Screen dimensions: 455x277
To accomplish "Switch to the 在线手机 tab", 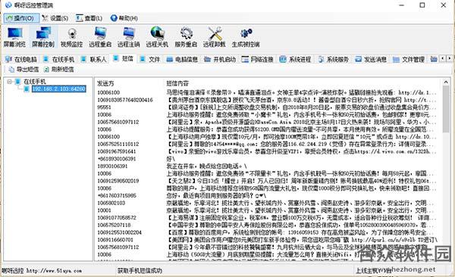I will (x=58, y=59).
